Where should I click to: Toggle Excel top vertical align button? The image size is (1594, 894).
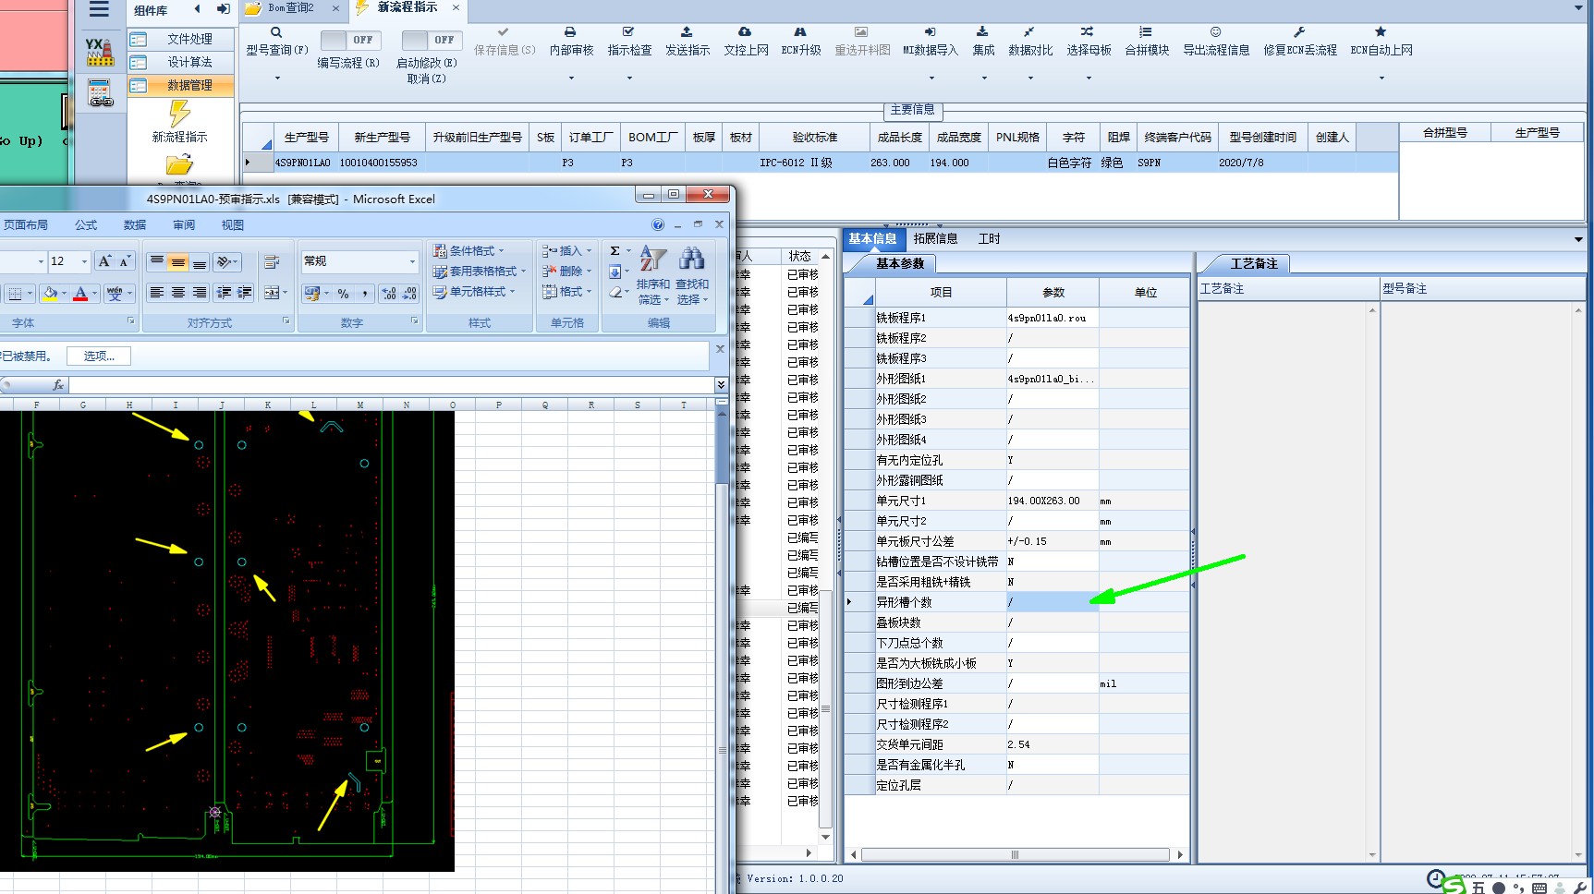[157, 262]
